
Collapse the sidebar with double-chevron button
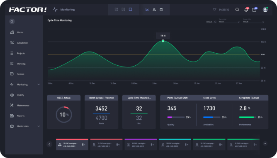(x=12, y=22)
